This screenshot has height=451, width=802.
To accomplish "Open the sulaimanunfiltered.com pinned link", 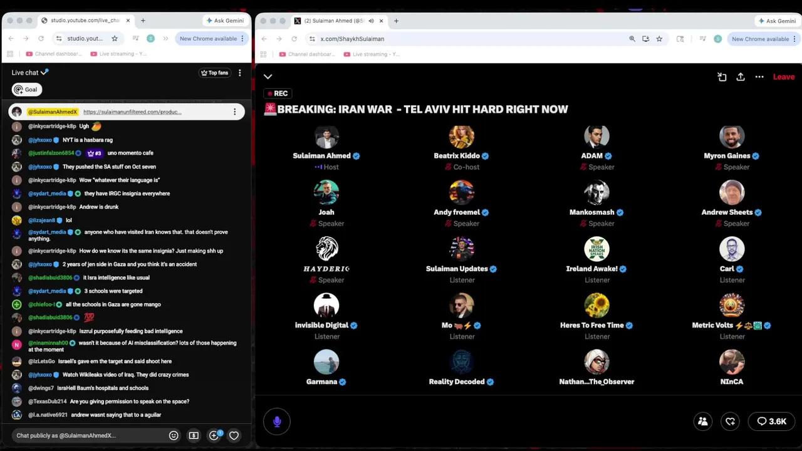I will (x=132, y=112).
